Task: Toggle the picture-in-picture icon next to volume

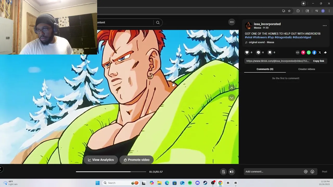Action: [x=223, y=172]
